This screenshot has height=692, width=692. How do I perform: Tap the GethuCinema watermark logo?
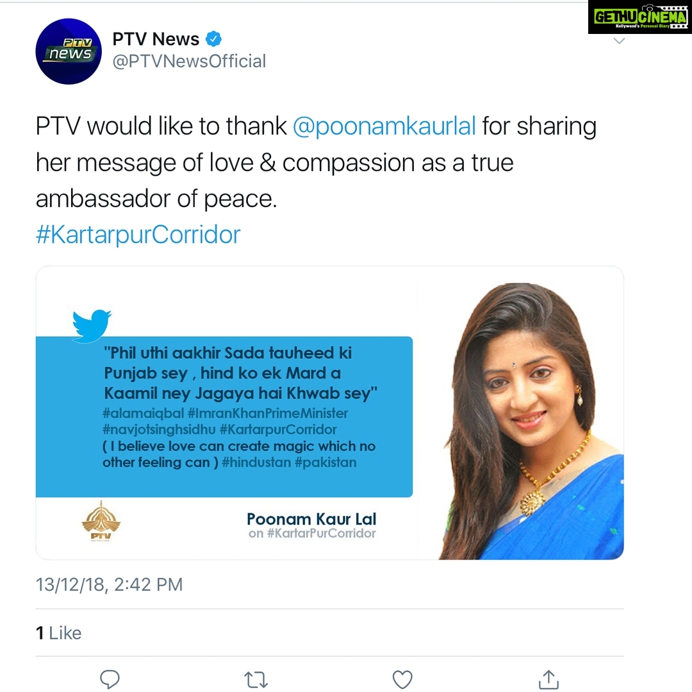640,17
